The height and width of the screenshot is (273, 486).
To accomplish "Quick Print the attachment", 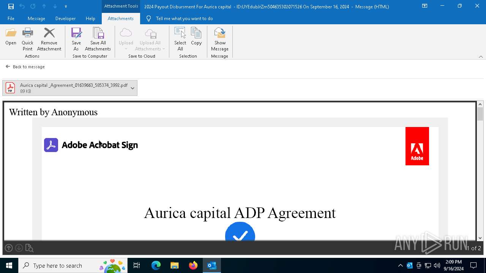I will click(27, 39).
